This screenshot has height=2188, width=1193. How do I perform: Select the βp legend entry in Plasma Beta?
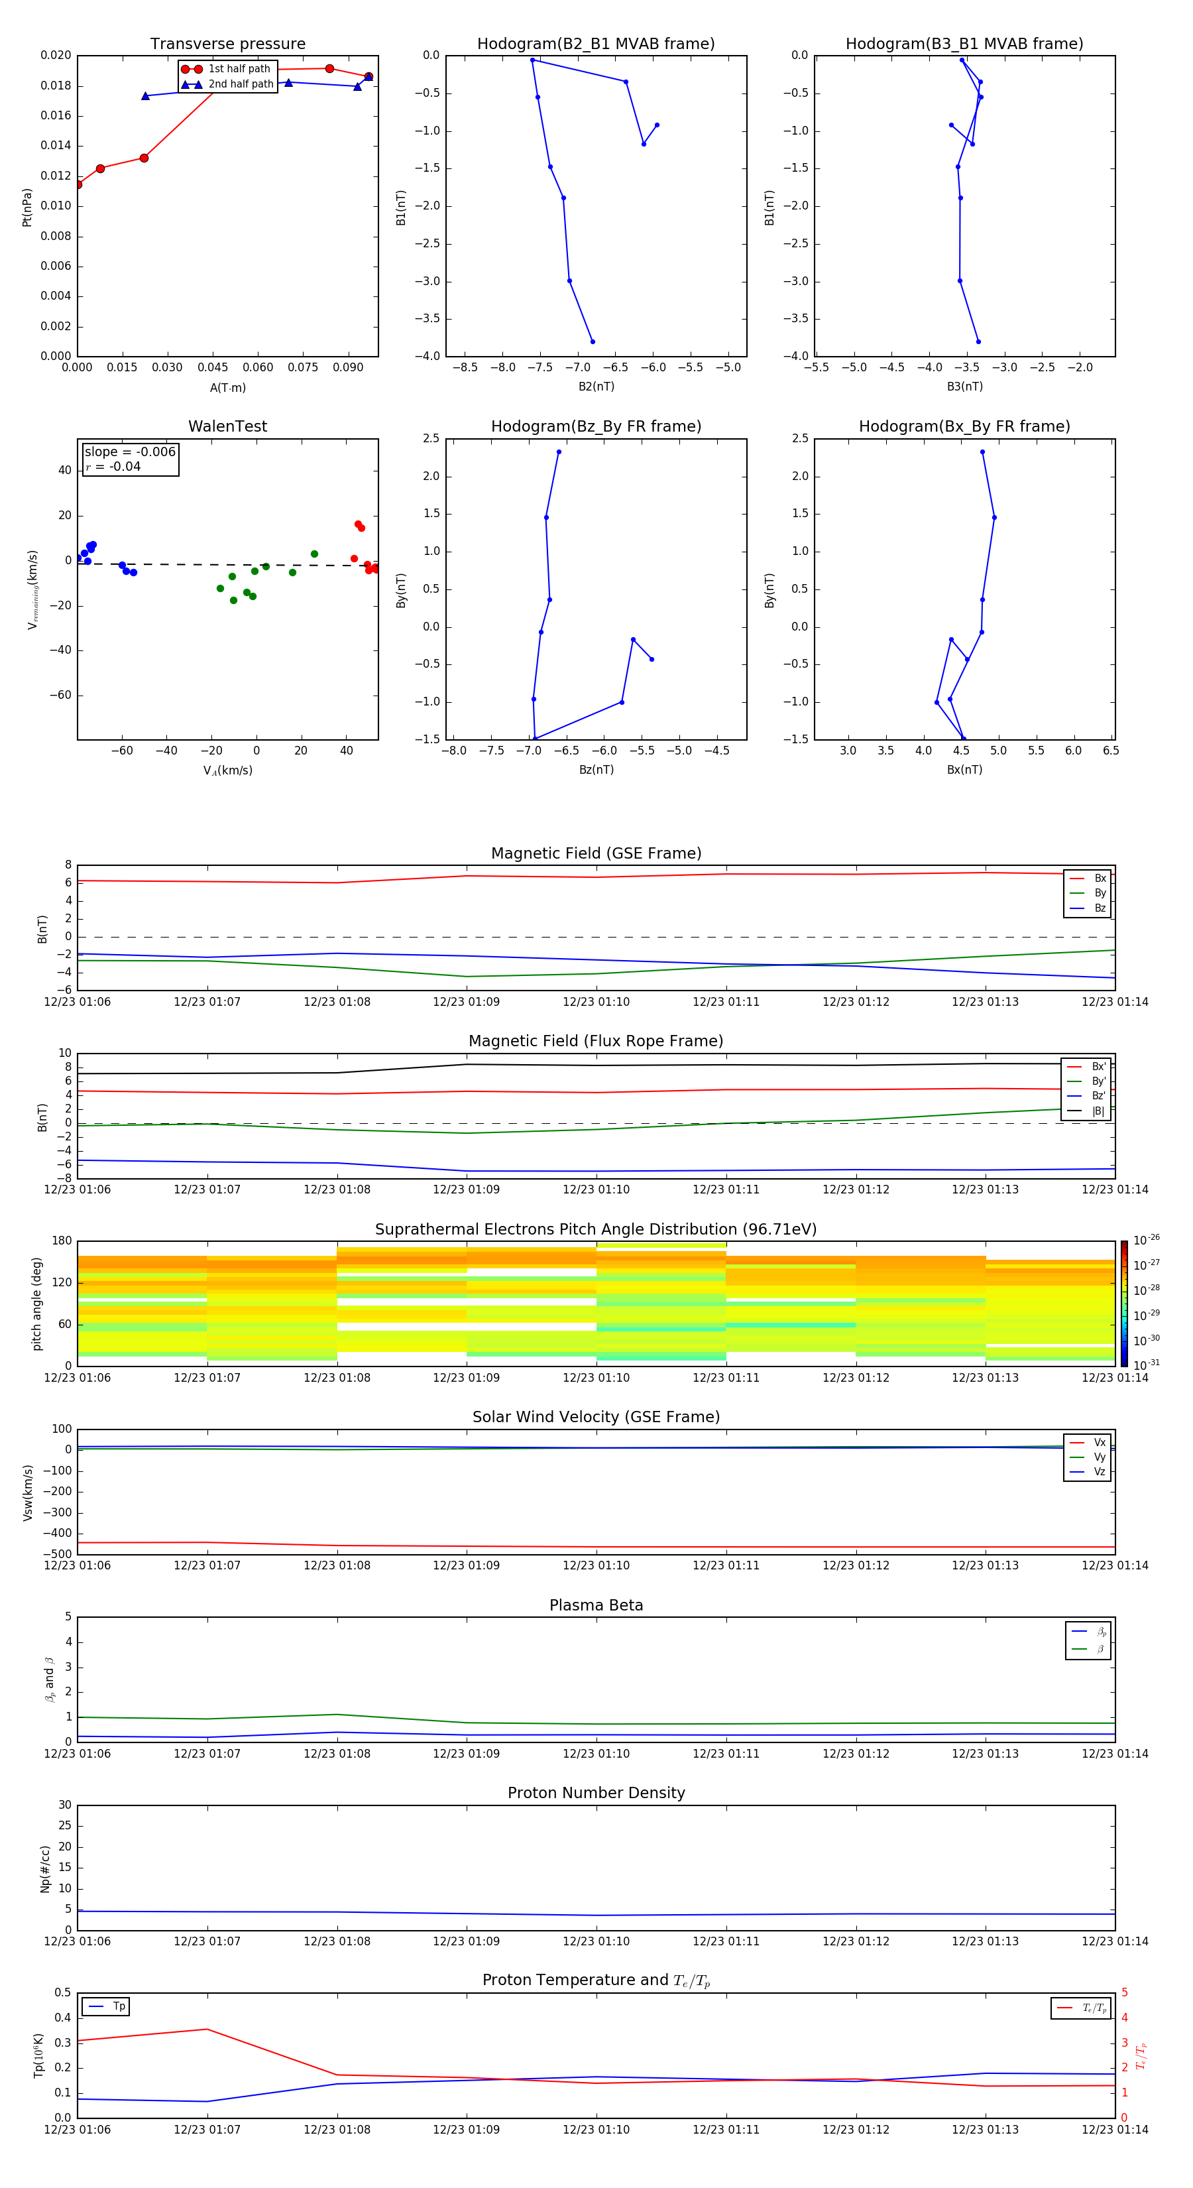tap(1088, 1632)
